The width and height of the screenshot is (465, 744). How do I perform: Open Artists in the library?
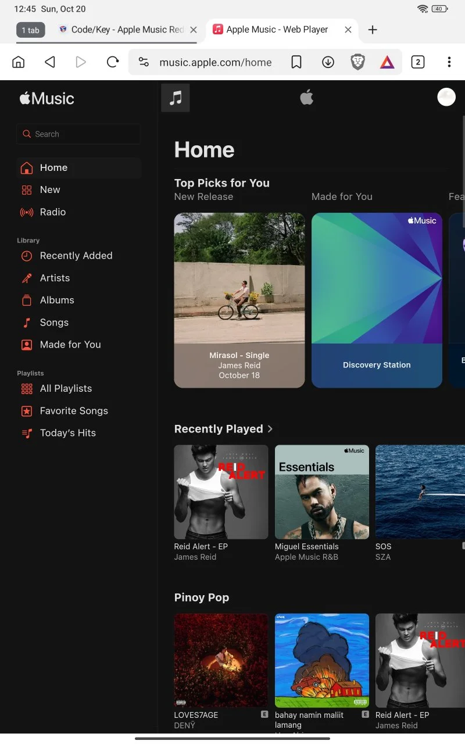(x=78, y=278)
